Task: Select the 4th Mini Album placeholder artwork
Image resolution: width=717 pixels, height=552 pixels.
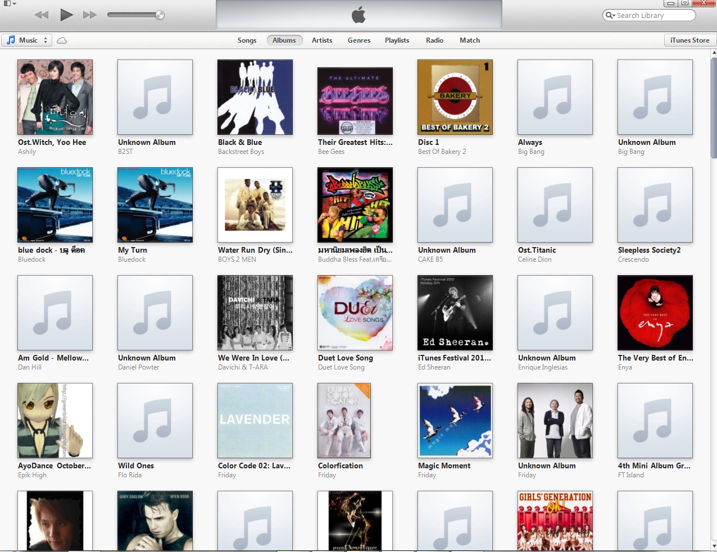Action: click(655, 421)
